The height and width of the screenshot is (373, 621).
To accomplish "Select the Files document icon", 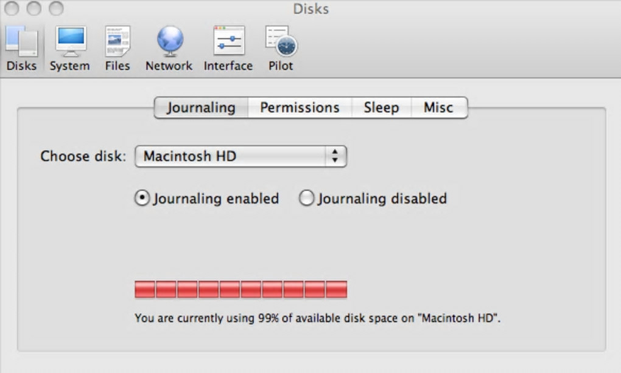I will tap(117, 43).
